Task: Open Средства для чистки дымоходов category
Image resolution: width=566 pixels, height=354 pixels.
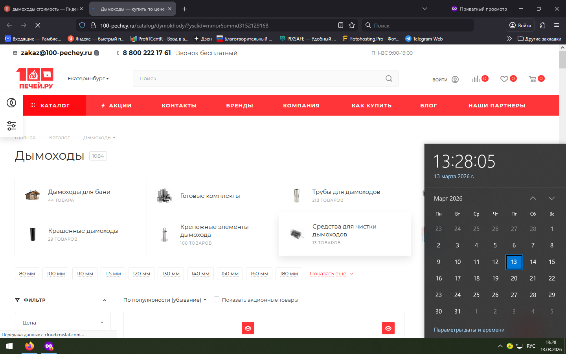Action: click(x=345, y=234)
